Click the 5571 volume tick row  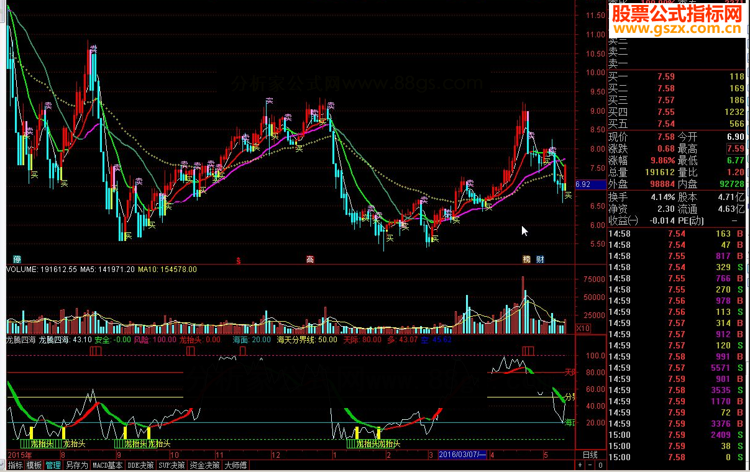677,368
